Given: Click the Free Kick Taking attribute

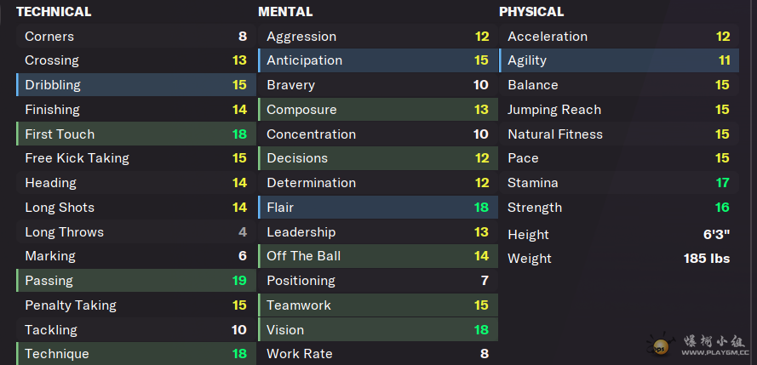Looking at the screenshot, I should tap(135, 158).
